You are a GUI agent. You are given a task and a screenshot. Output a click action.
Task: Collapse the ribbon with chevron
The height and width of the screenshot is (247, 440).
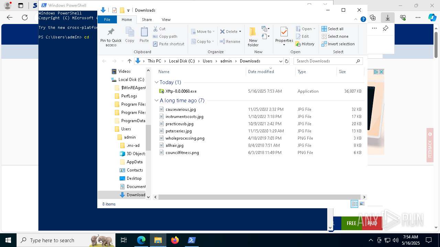tap(356, 20)
